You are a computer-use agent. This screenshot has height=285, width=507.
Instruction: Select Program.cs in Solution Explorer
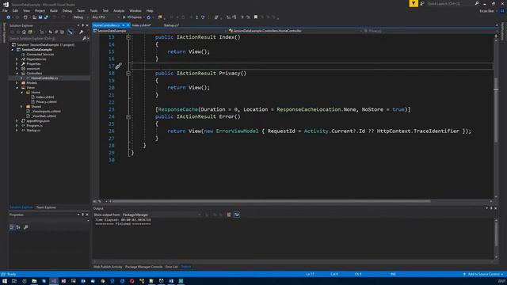(34, 125)
